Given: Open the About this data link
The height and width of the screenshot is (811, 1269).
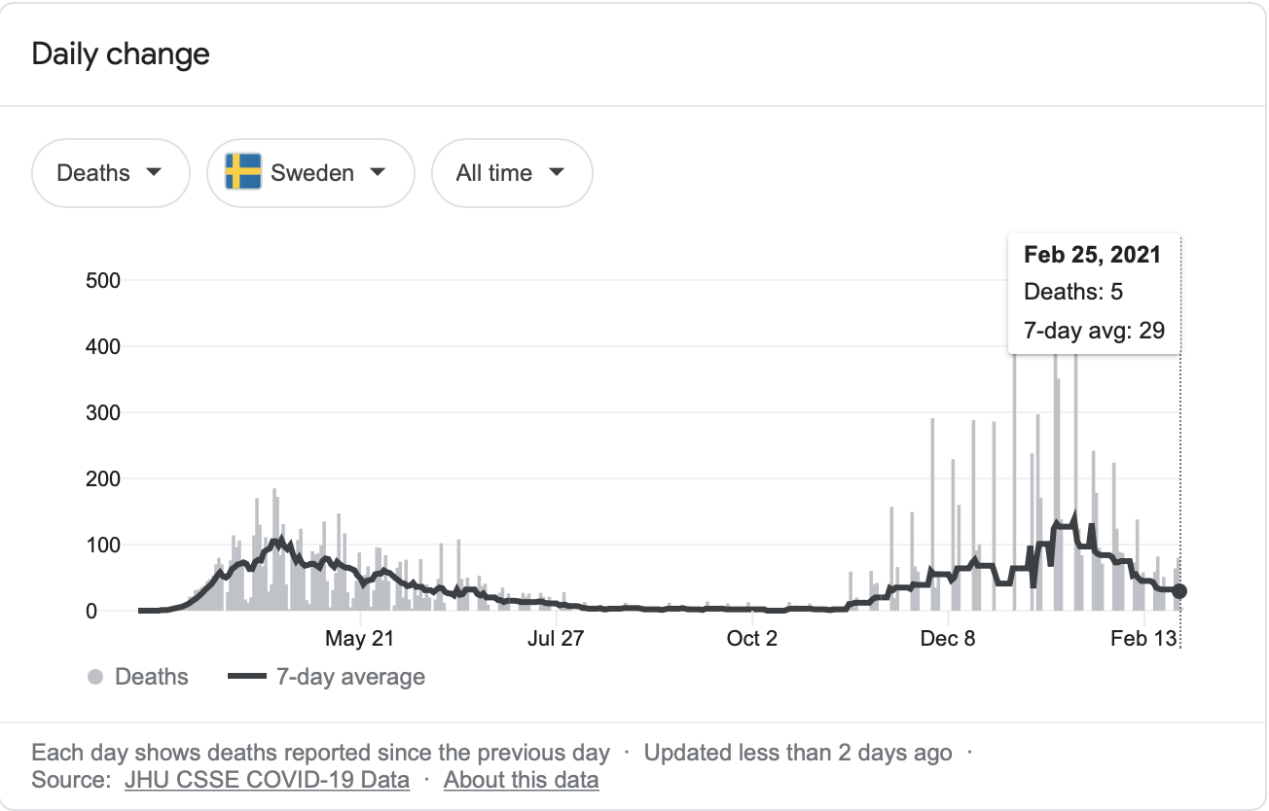Looking at the screenshot, I should point(521,780).
